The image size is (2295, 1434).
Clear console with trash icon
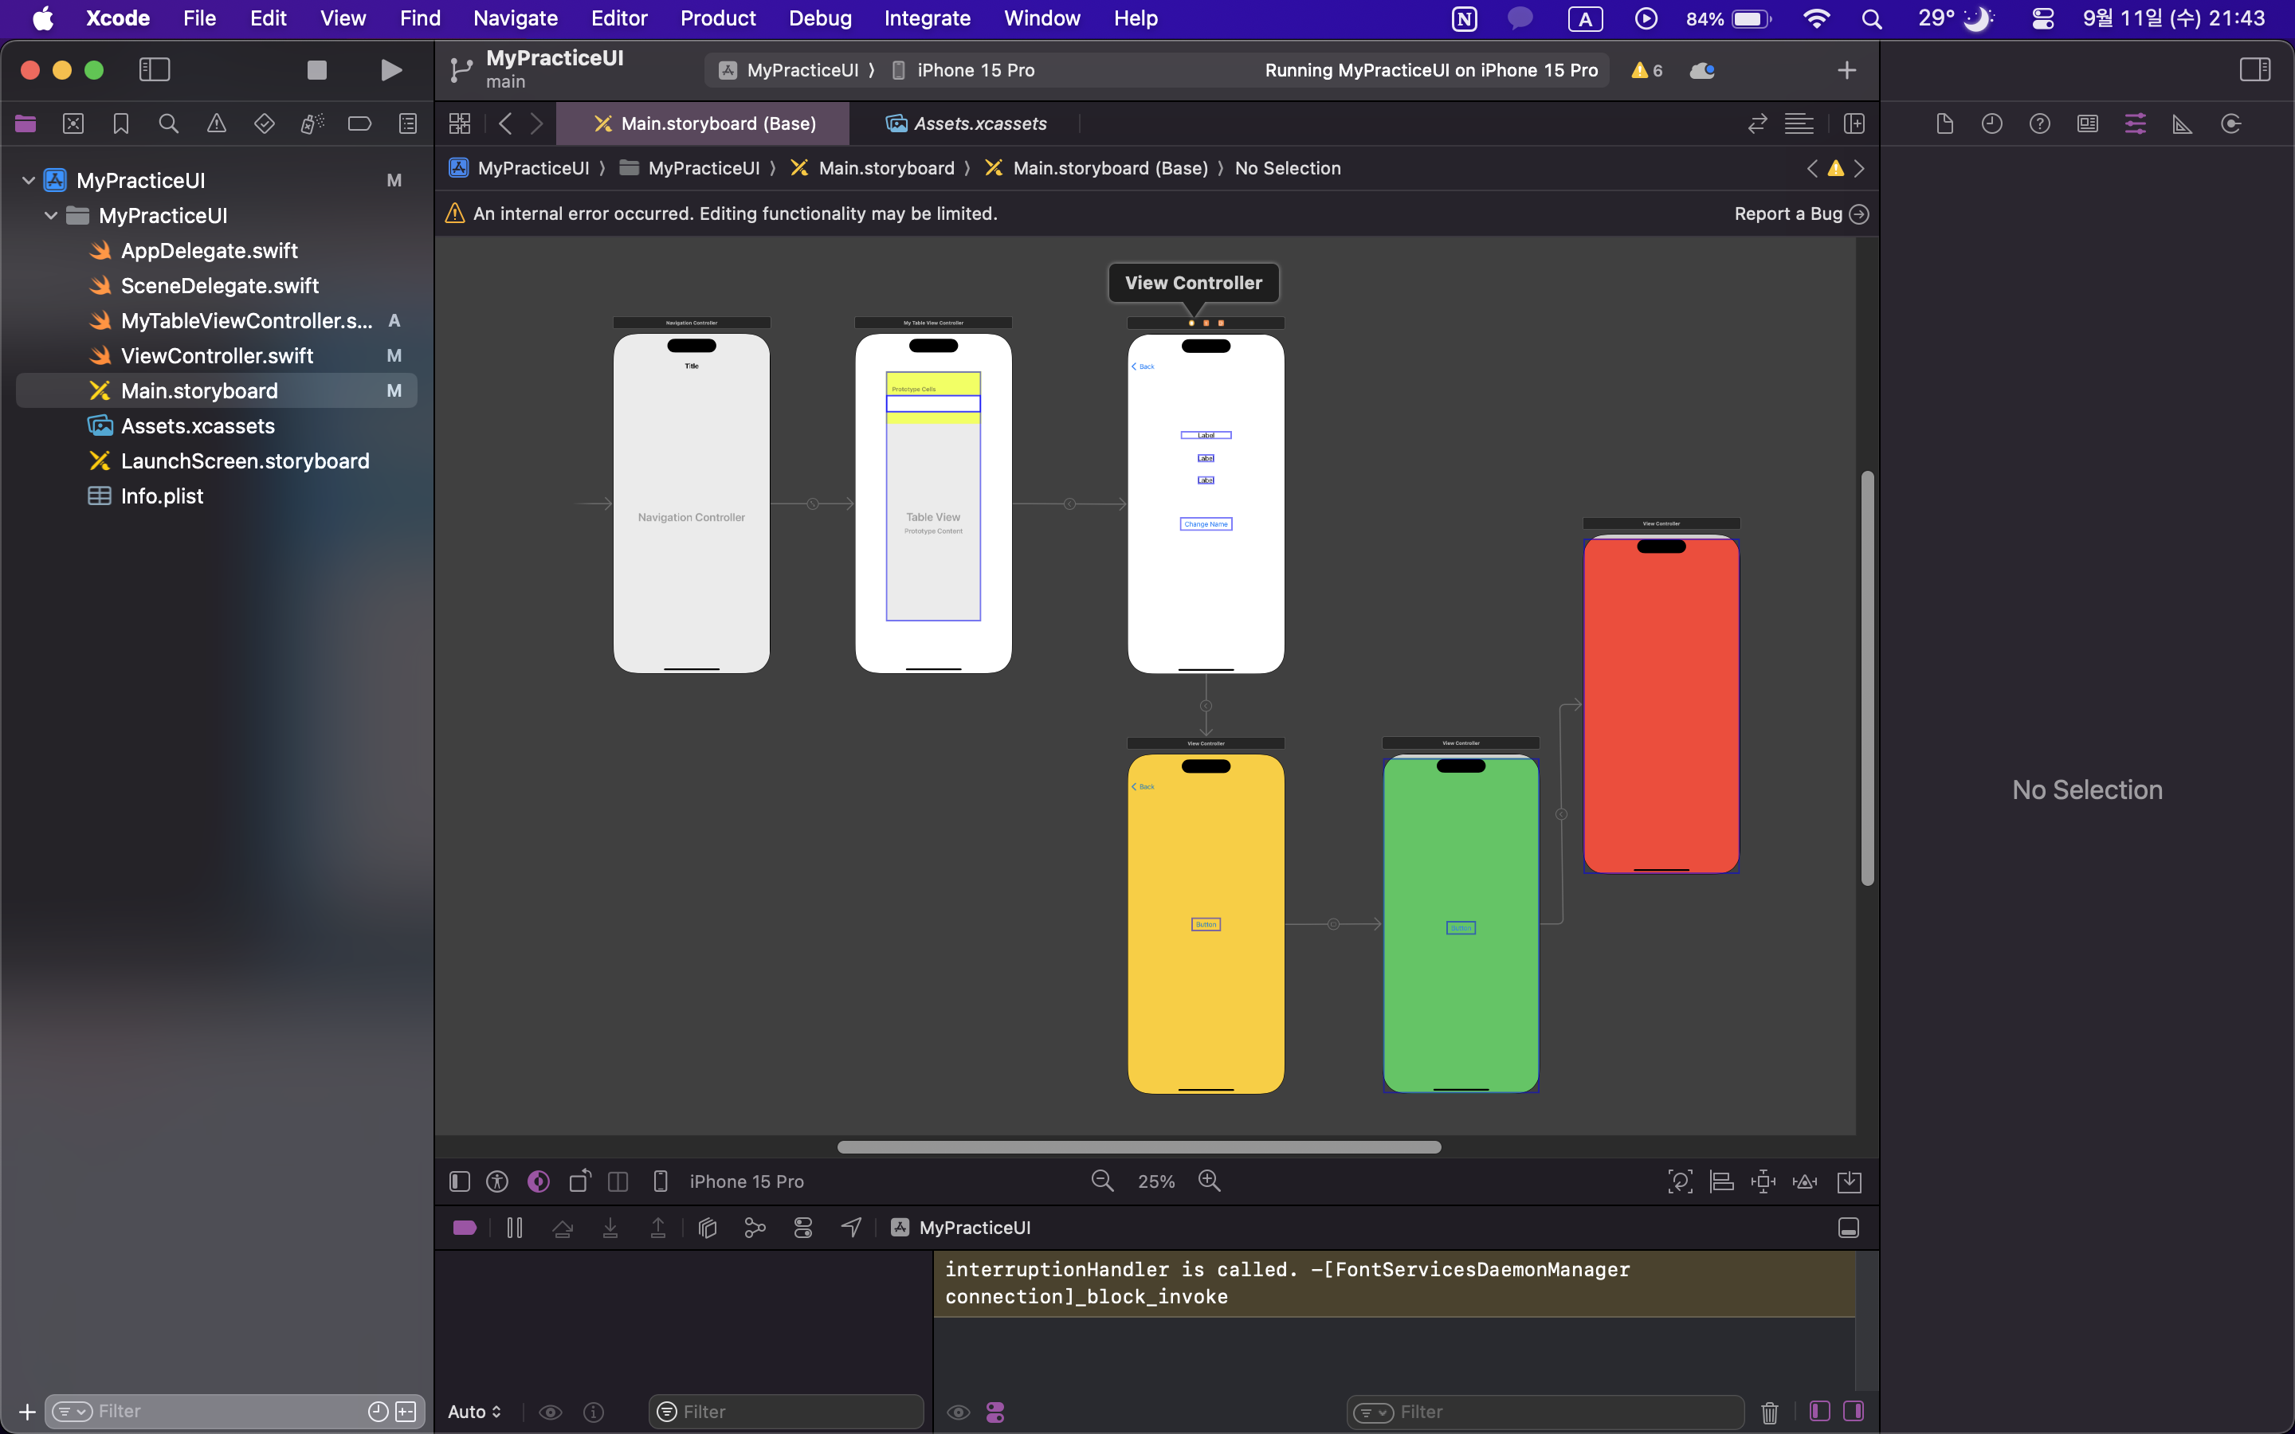click(1770, 1411)
